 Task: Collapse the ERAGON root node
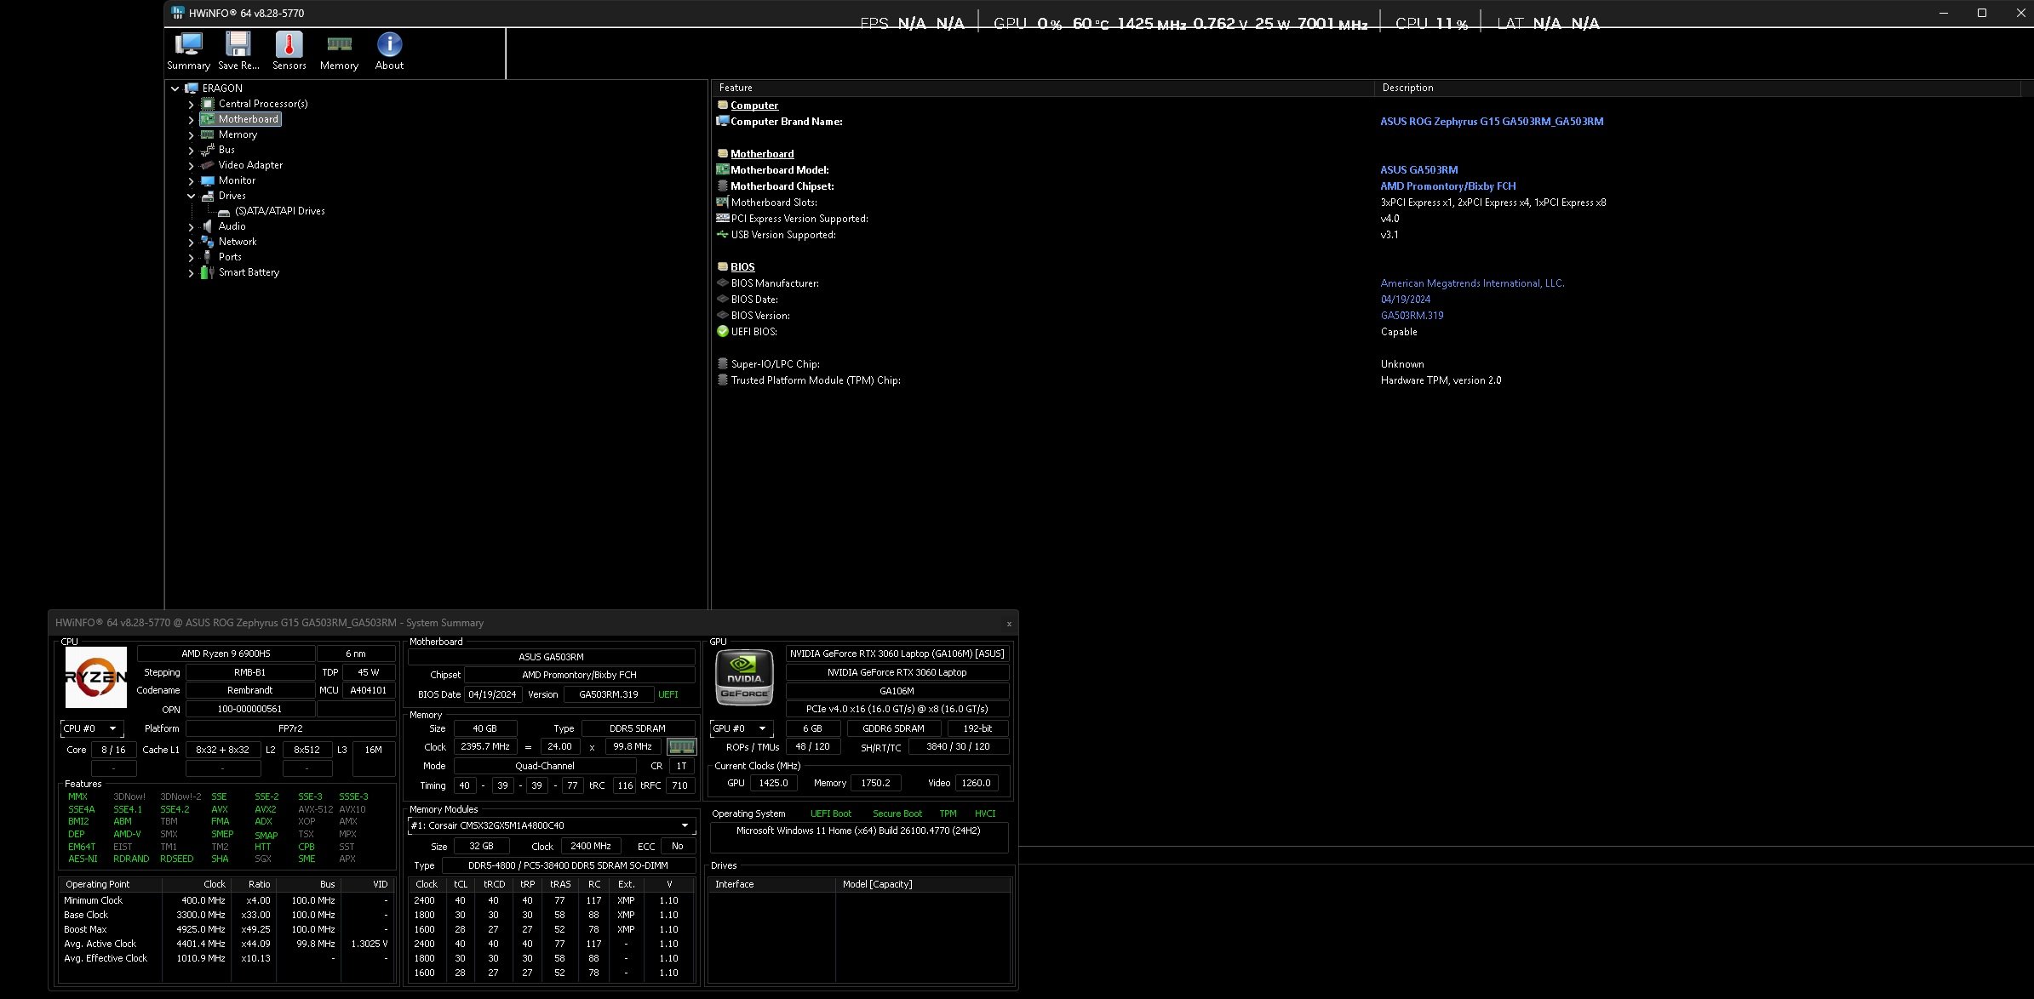click(175, 88)
